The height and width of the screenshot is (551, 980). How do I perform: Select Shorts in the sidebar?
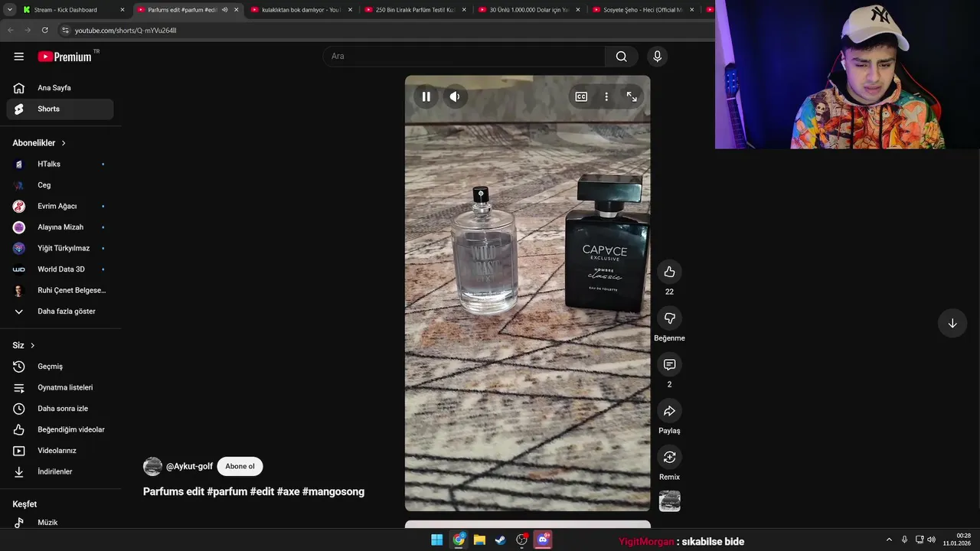(60, 109)
